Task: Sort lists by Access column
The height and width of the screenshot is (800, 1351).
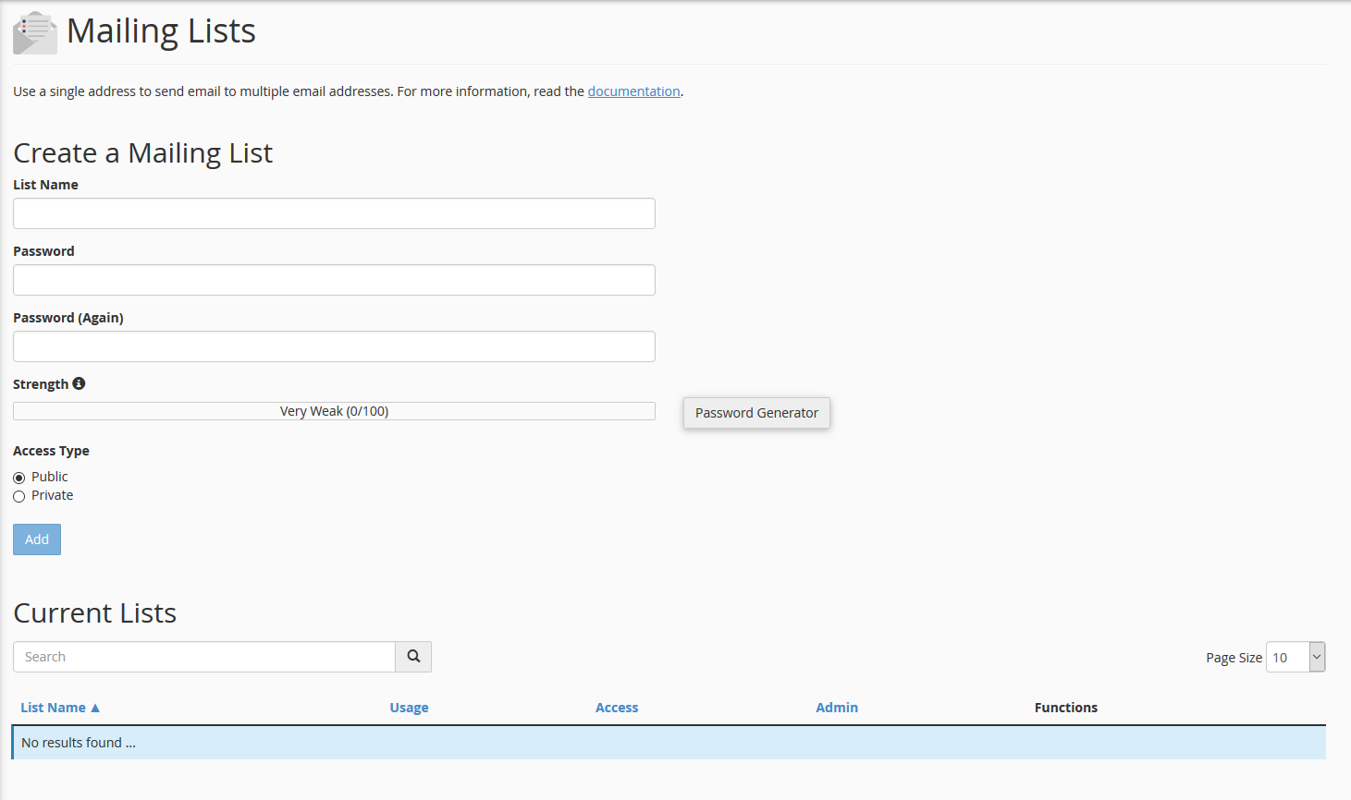Action: point(617,708)
